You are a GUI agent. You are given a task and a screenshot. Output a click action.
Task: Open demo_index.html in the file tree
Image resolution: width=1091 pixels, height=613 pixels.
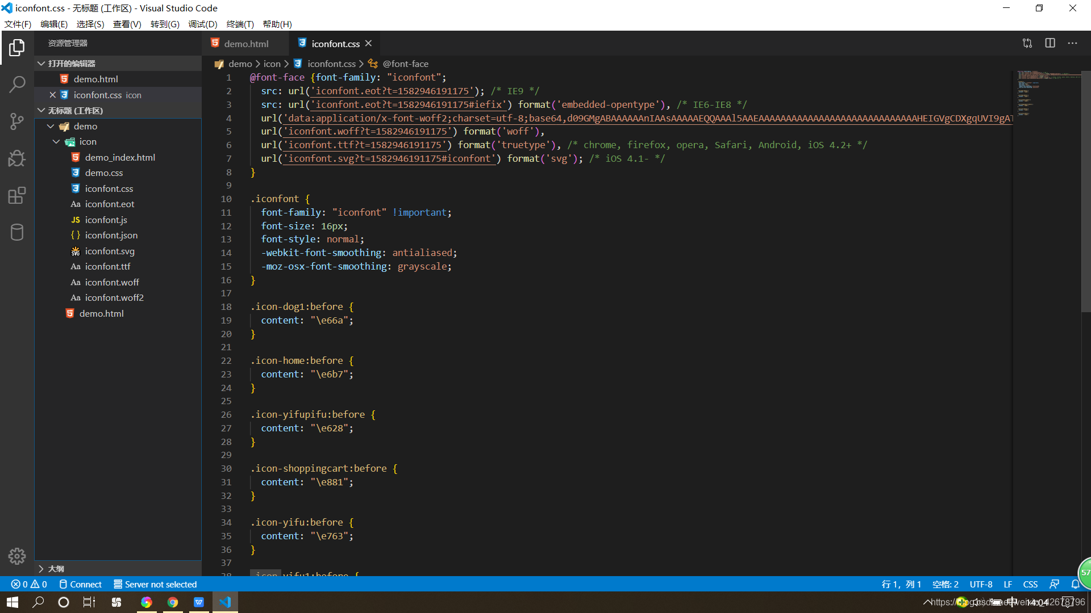(x=118, y=157)
